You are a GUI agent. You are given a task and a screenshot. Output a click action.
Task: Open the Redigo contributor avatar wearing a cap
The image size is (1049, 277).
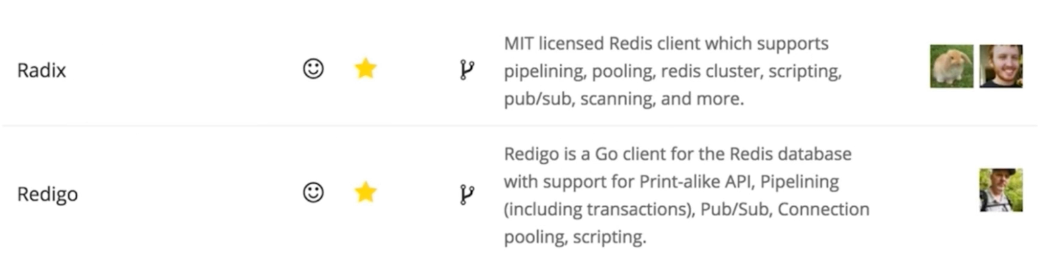(1001, 190)
